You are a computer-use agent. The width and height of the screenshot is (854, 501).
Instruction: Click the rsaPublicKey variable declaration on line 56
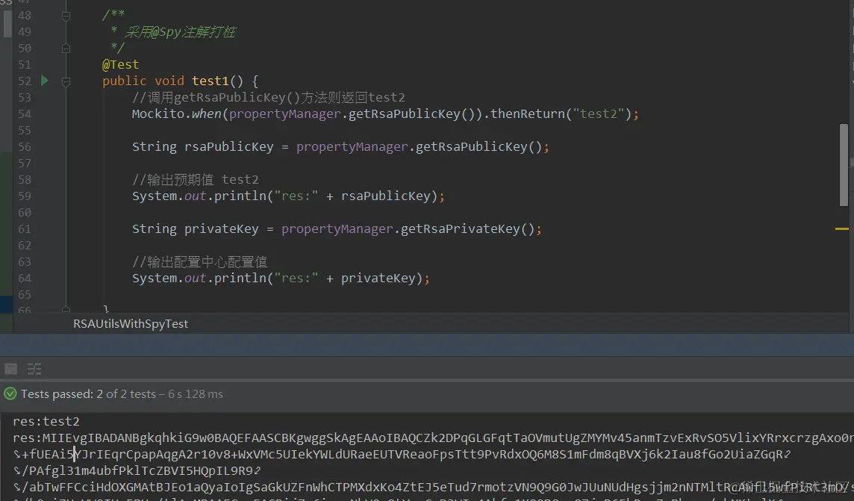pyautogui.click(x=228, y=147)
